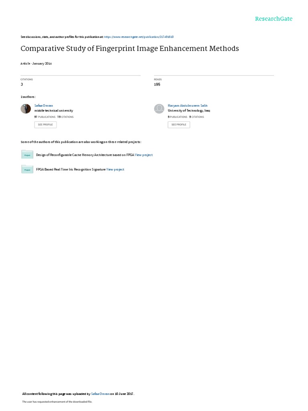Click Safaa Omran's profile photo
Image resolution: width=308 pixels, height=411 pixels.
click(x=26, y=108)
